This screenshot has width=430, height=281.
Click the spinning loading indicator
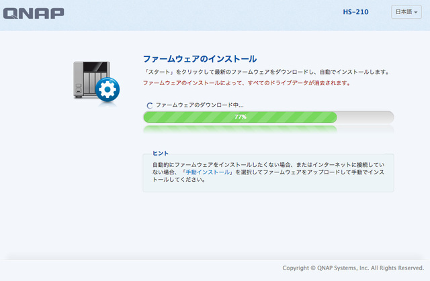pos(150,105)
